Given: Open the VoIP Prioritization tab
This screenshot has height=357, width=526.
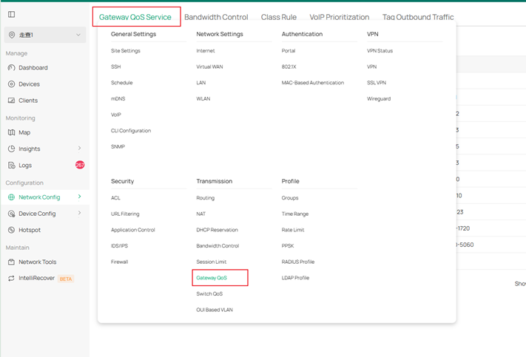Looking at the screenshot, I should pyautogui.click(x=339, y=17).
